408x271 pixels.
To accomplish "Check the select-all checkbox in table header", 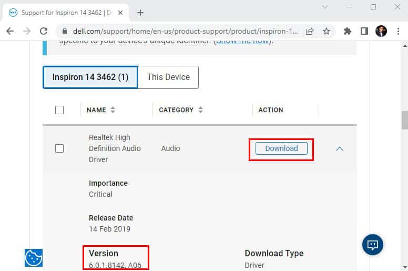I will [x=59, y=110].
